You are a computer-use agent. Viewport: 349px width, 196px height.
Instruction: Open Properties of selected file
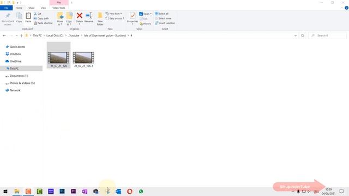tap(133, 17)
